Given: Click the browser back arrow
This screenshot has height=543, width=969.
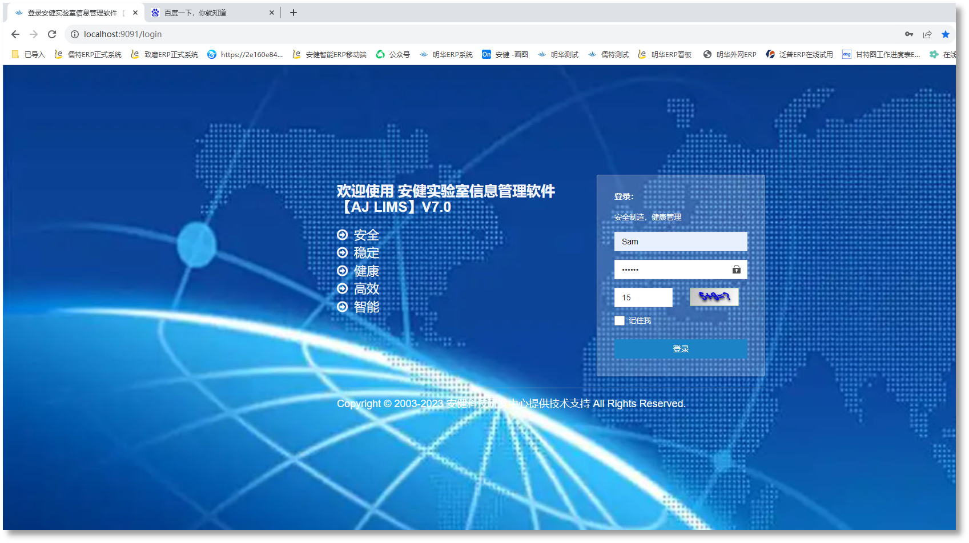Looking at the screenshot, I should click(x=15, y=34).
